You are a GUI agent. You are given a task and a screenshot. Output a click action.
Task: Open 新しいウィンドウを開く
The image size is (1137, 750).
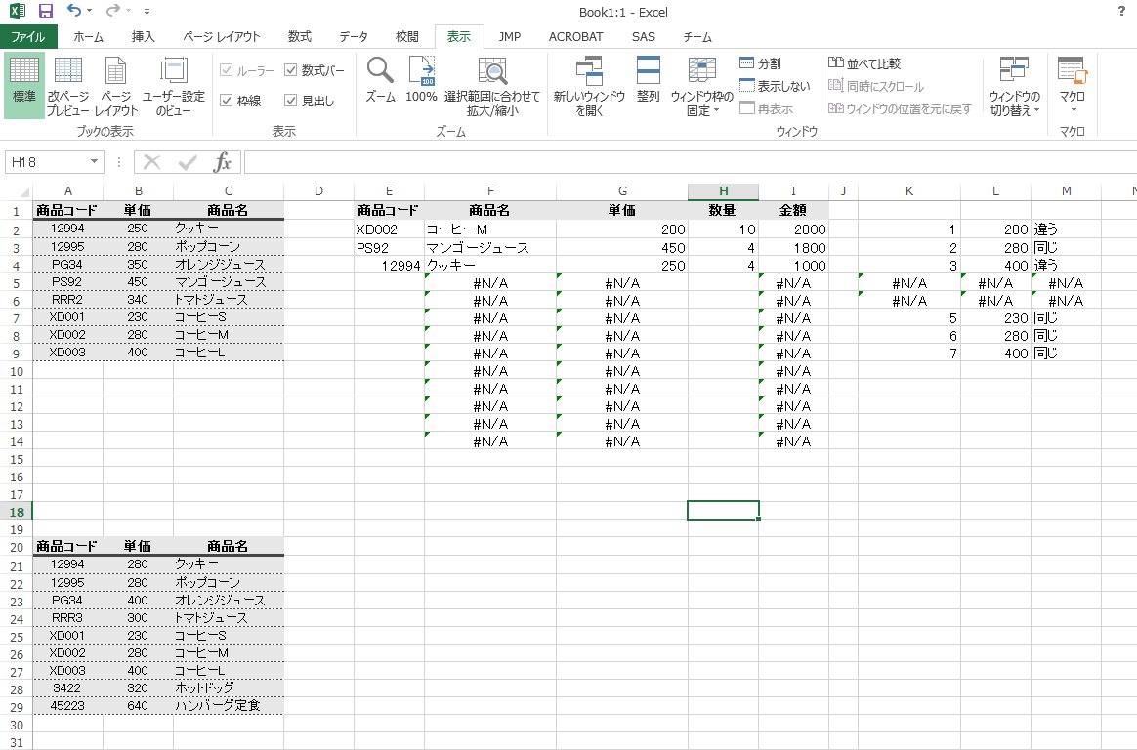[x=589, y=84]
